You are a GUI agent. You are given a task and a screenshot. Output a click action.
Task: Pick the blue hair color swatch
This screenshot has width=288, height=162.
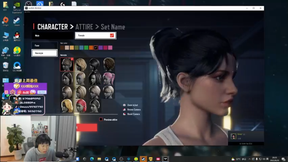(81, 48)
